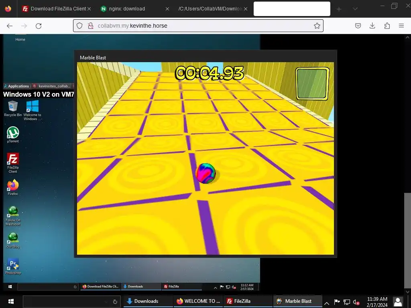Show hidden icons in outer tray
Image resolution: width=411 pixels, height=308 pixels.
pos(327,303)
